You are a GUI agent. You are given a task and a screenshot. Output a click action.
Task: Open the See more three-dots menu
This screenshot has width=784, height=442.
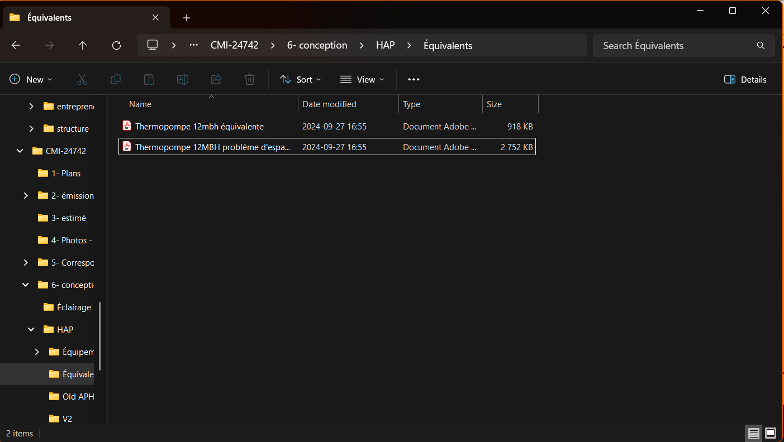[414, 79]
